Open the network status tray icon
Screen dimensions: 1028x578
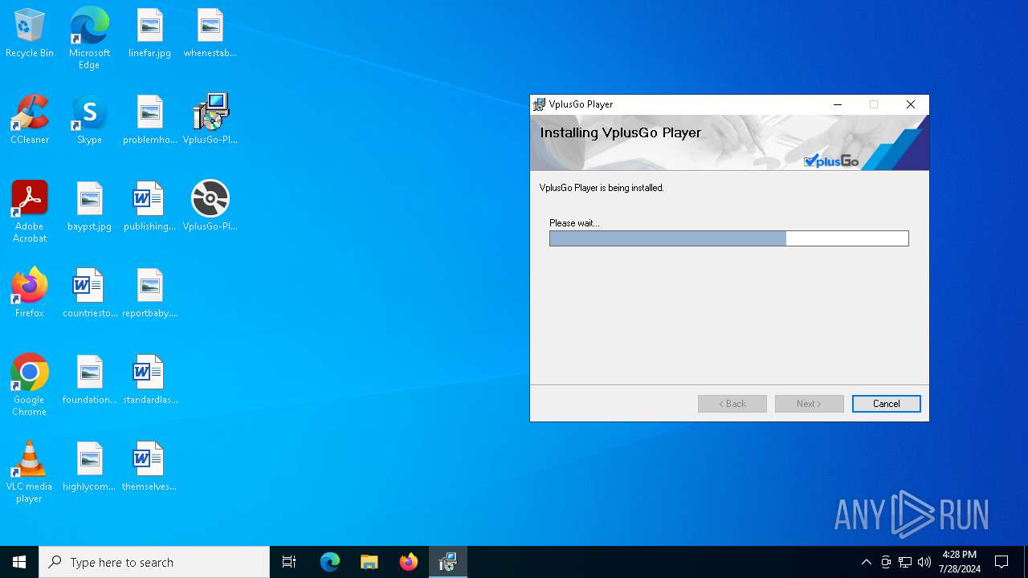point(905,562)
